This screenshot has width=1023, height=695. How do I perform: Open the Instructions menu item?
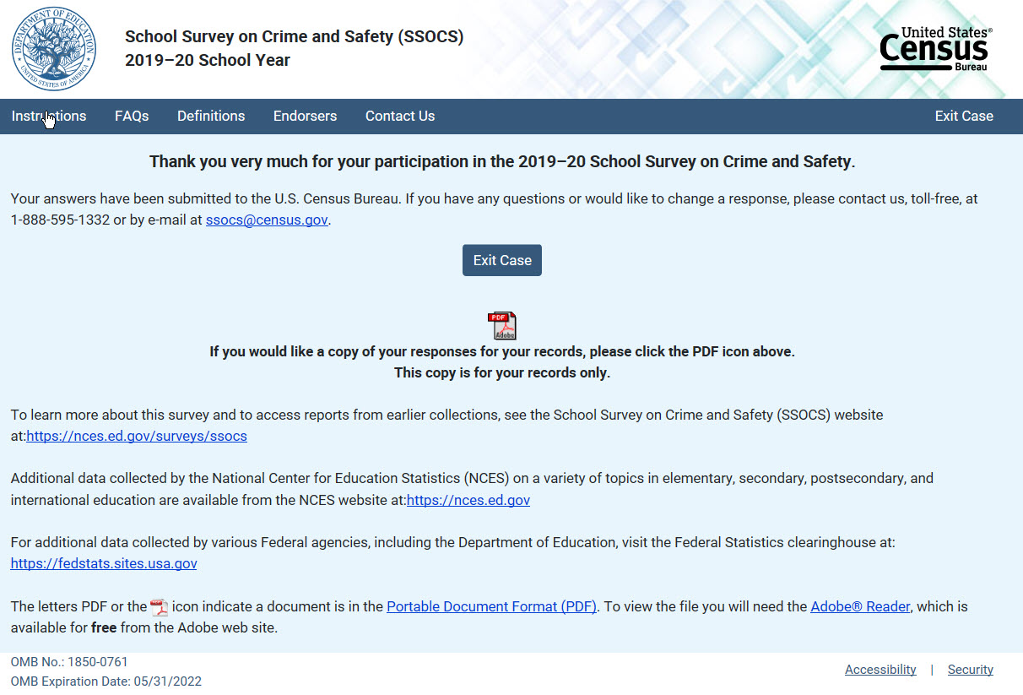tap(49, 117)
